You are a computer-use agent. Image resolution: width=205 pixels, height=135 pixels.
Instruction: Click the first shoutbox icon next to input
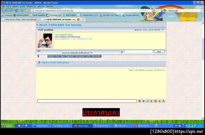[140, 101]
